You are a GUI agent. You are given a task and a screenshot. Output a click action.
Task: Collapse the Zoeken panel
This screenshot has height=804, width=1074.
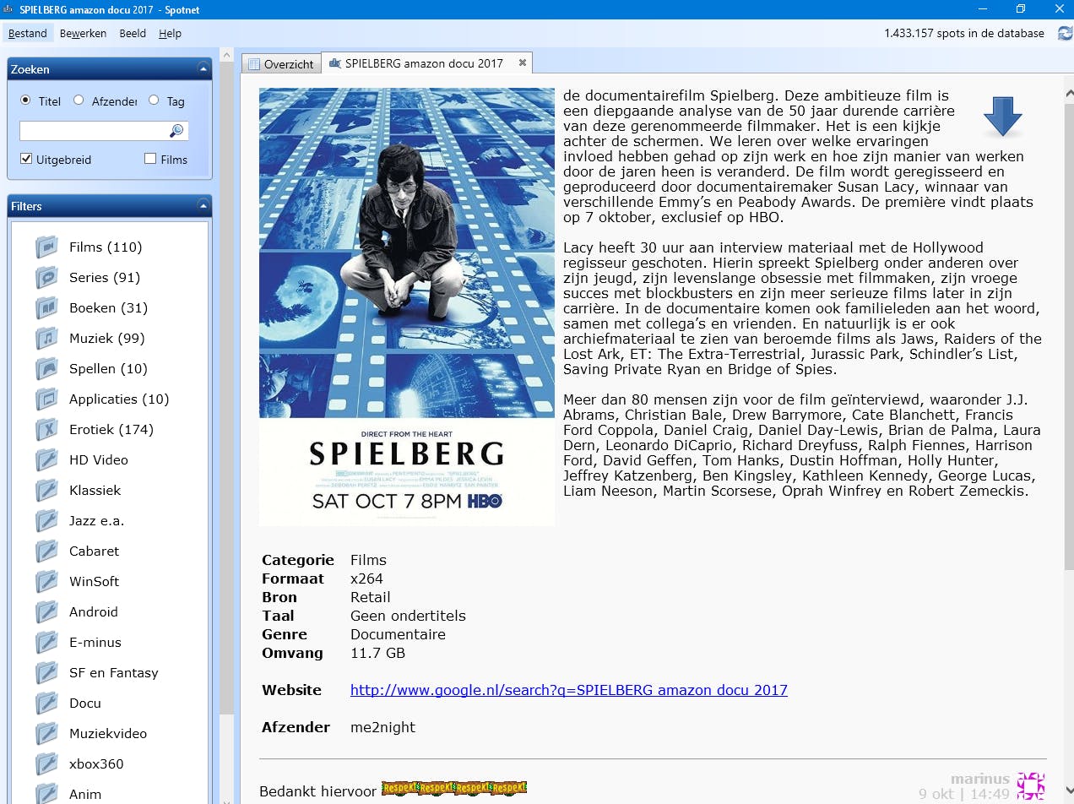[202, 68]
